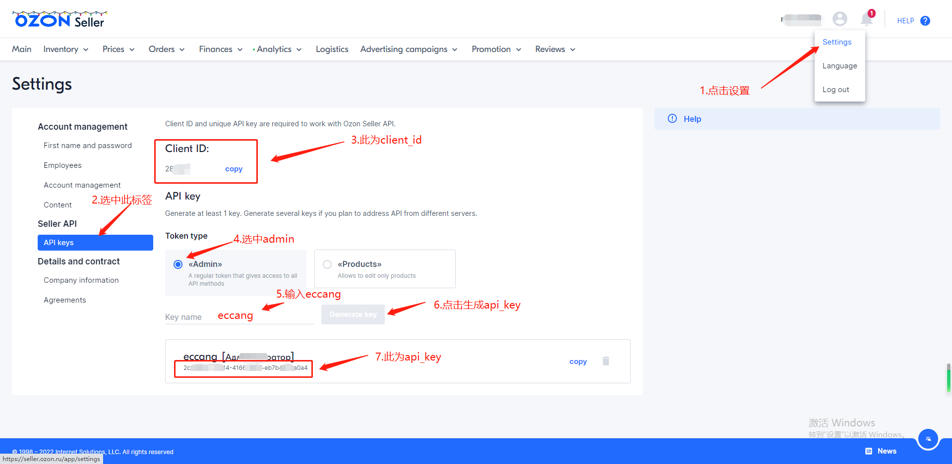Expand the Orders dropdown menu
This screenshot has height=464, width=952.
(x=167, y=49)
